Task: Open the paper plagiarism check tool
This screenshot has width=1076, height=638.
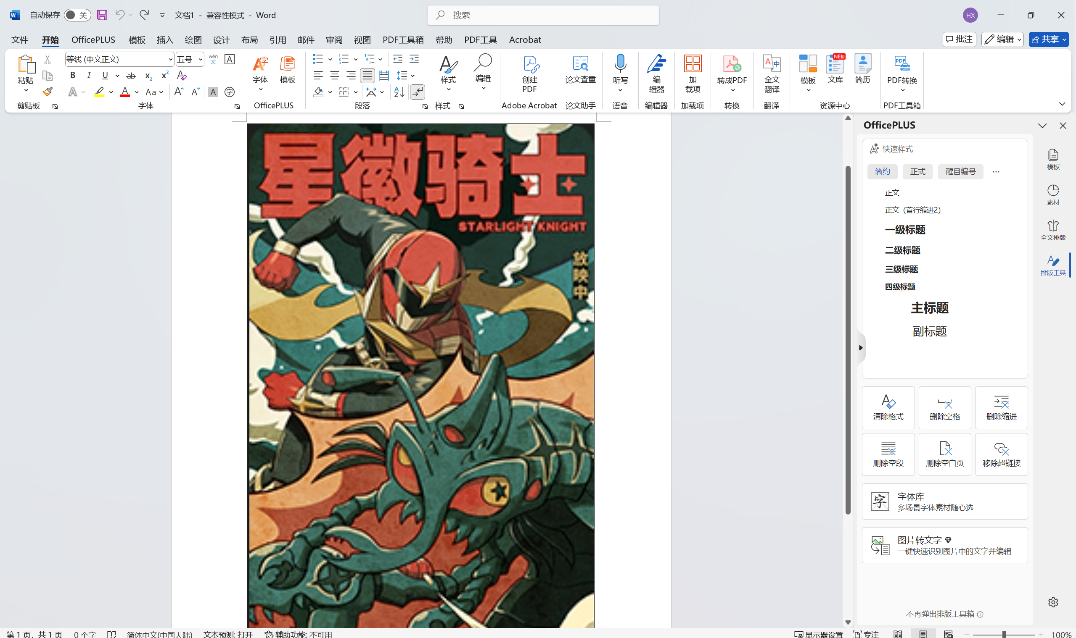Action: click(x=580, y=70)
